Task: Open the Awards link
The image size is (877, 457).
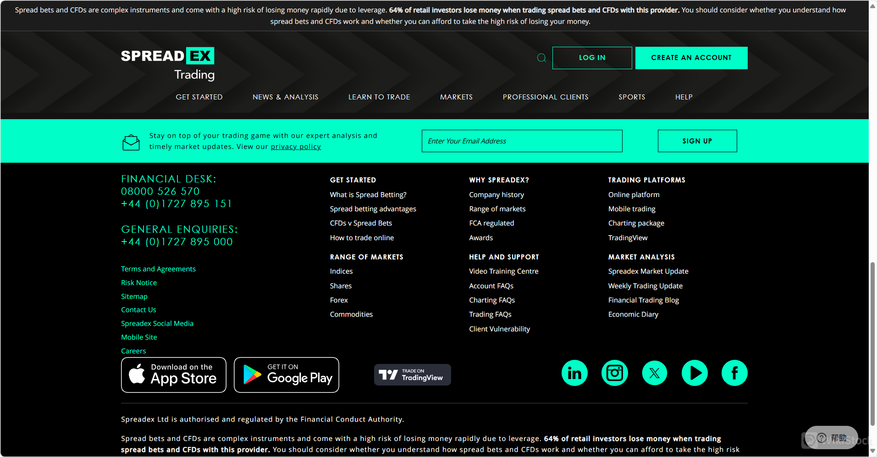Action: tap(481, 238)
